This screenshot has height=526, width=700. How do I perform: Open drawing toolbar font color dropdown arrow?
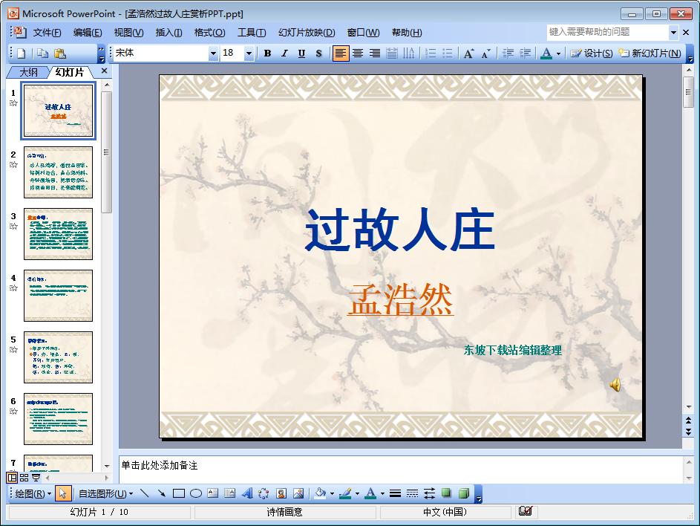tap(382, 493)
